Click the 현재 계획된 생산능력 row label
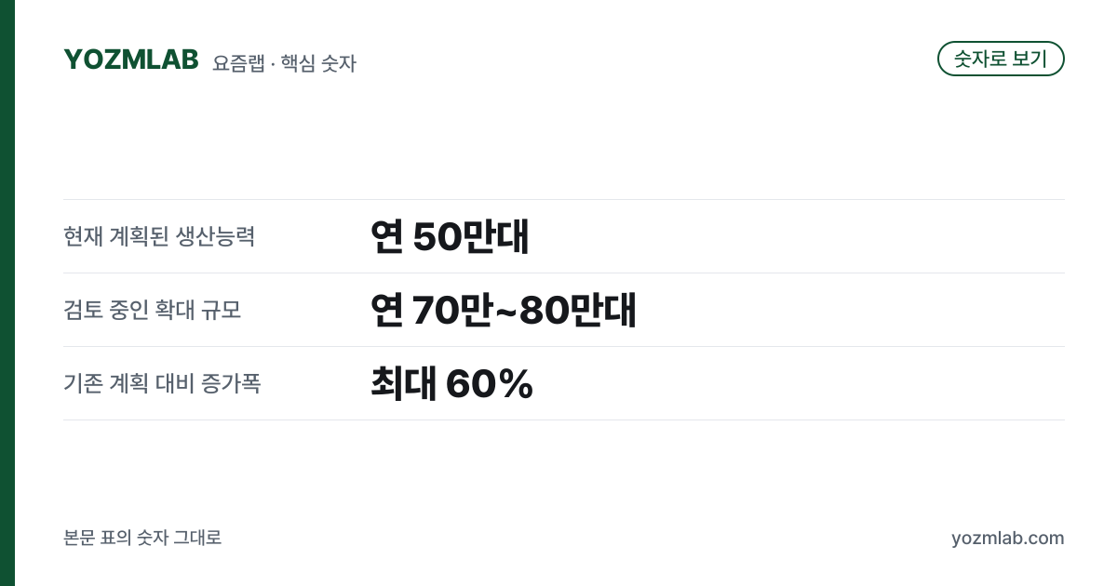Screen dimensions: 1117x586 pos(159,236)
